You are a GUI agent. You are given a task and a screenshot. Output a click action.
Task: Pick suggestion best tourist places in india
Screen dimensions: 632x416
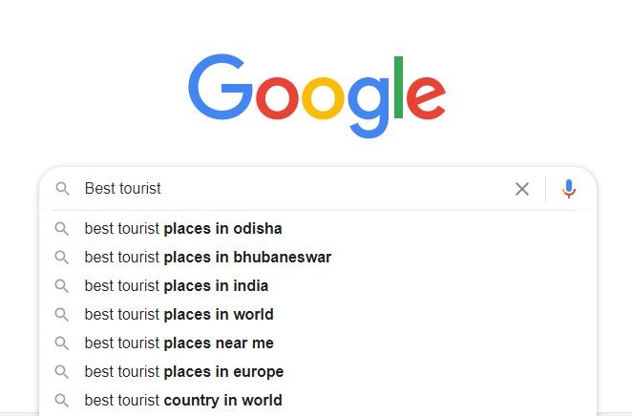(318, 286)
